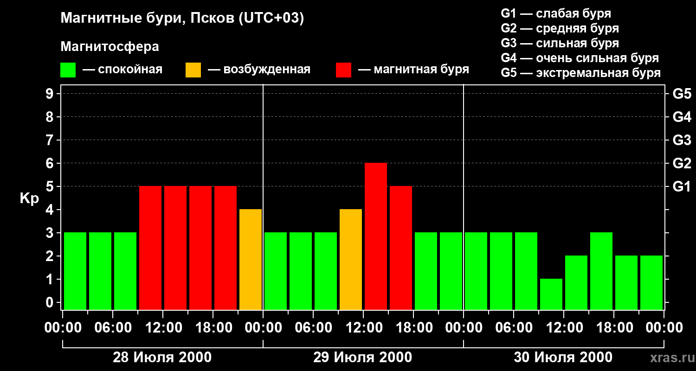Click the 'G4 — очень сильная буря' legend line
Image resolution: width=696 pixels, height=371 pixels.
coord(580,58)
